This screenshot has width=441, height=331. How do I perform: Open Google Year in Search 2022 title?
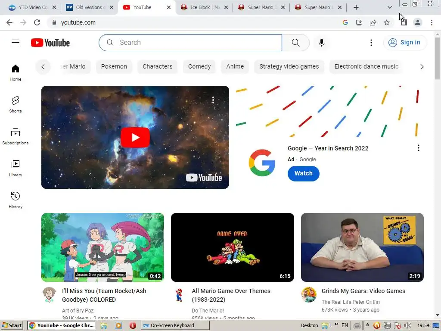point(328,148)
